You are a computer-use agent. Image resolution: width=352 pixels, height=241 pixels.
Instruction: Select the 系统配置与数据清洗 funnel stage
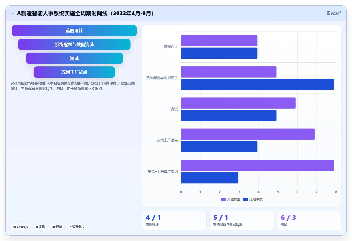(x=74, y=44)
